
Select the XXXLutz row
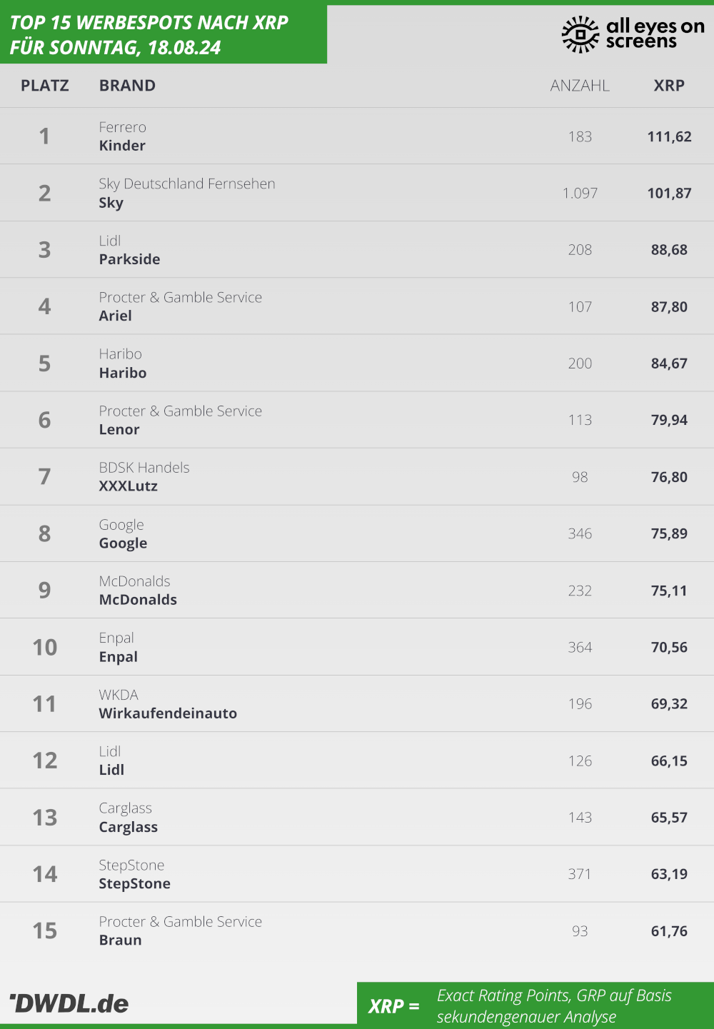pos(357,476)
